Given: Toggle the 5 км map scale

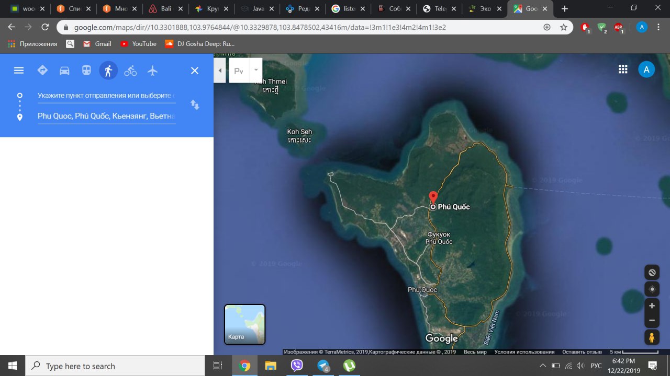Looking at the screenshot, I should tap(634, 352).
